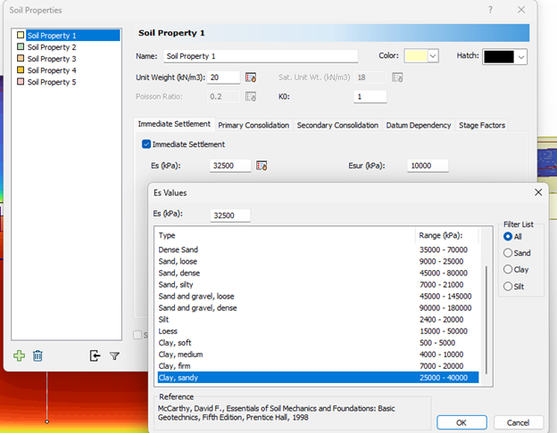Switch to Stage Factors tab
557x433 pixels.
pyautogui.click(x=482, y=126)
